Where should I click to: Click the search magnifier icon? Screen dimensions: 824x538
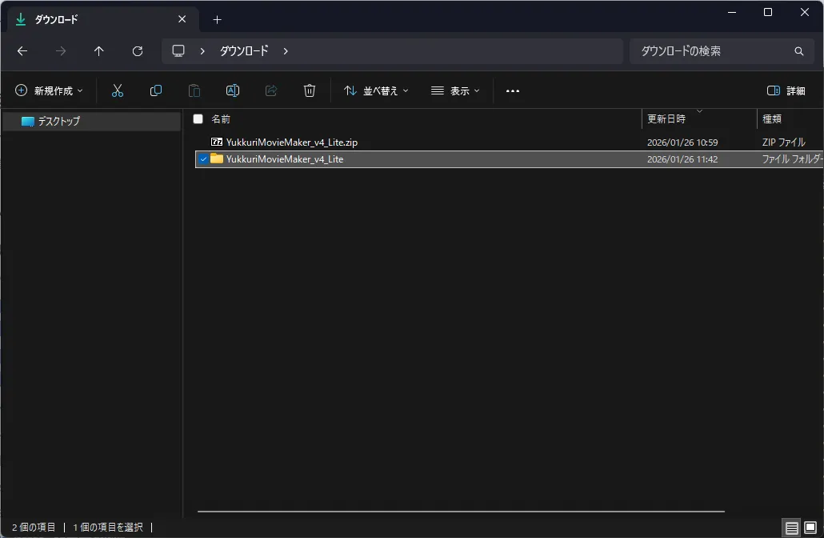798,51
